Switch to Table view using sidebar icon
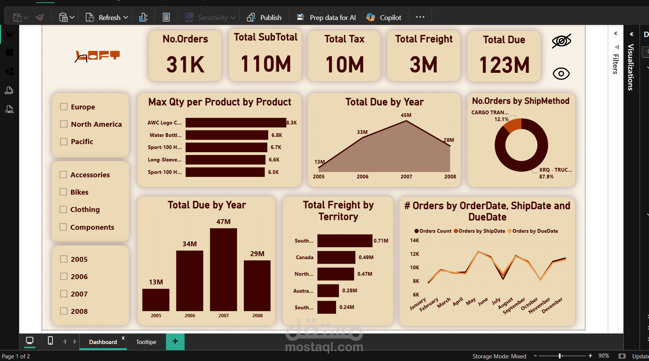649x361 pixels. click(x=9, y=52)
